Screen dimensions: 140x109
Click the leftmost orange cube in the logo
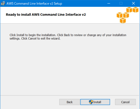coord(120,15)
